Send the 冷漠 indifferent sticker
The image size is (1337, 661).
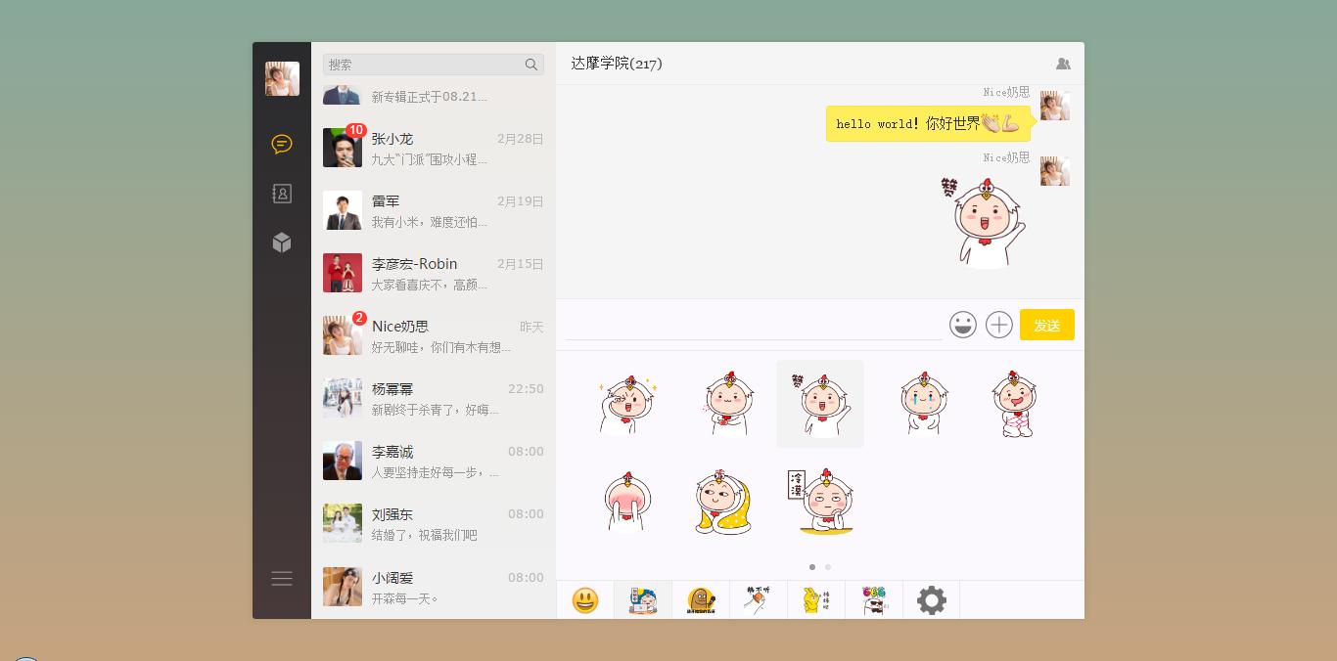(820, 502)
